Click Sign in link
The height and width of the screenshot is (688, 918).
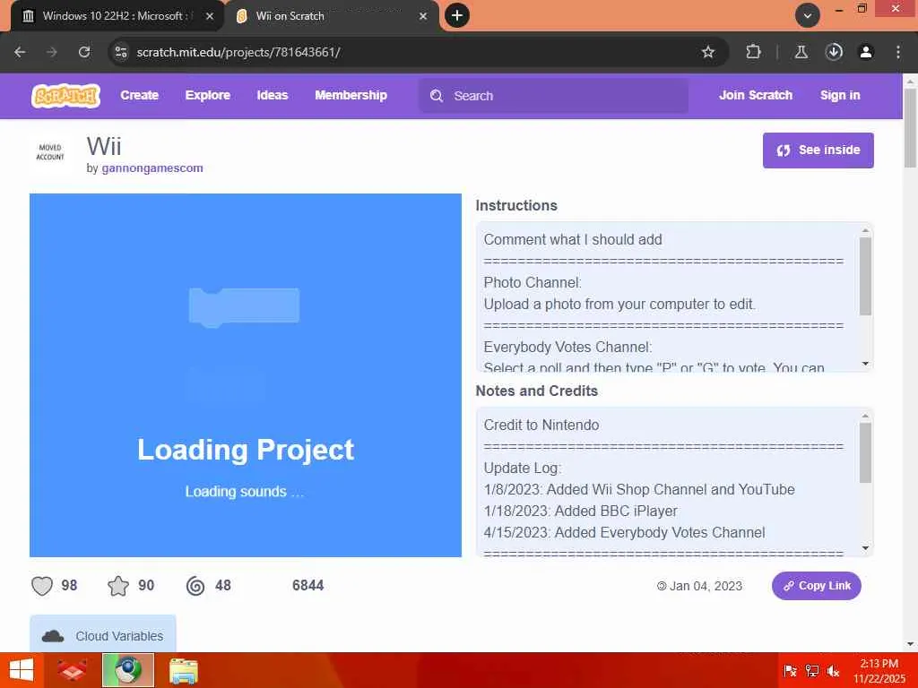click(x=840, y=95)
